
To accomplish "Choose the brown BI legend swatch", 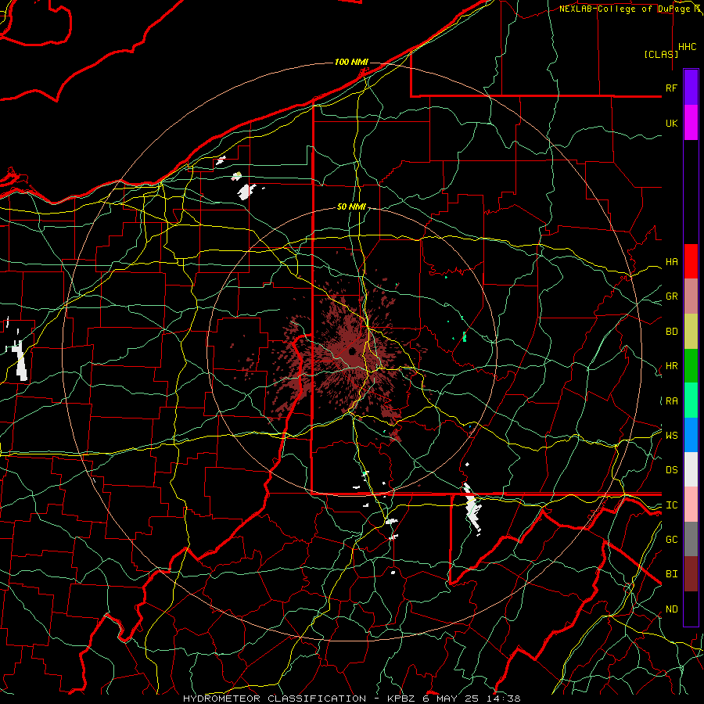I will (691, 574).
